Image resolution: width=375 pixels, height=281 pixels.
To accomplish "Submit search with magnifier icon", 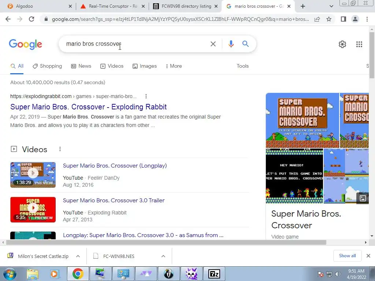I will tap(245, 44).
